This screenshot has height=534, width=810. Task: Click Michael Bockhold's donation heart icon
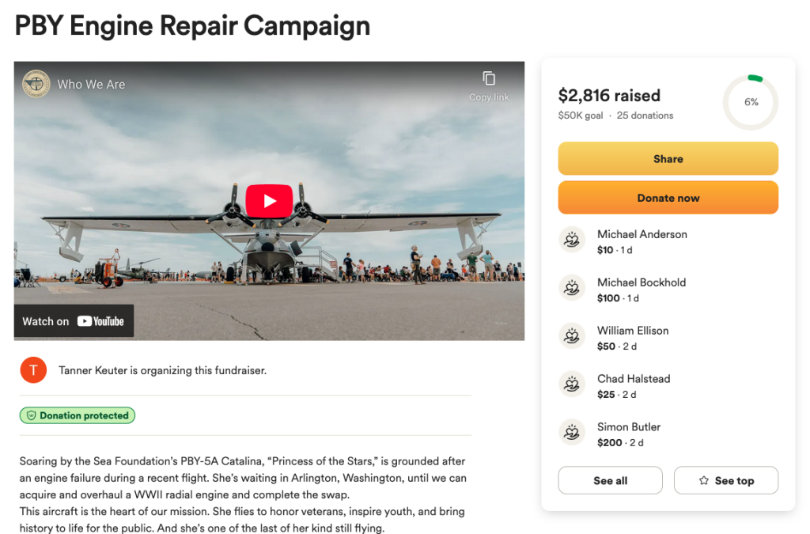click(571, 288)
